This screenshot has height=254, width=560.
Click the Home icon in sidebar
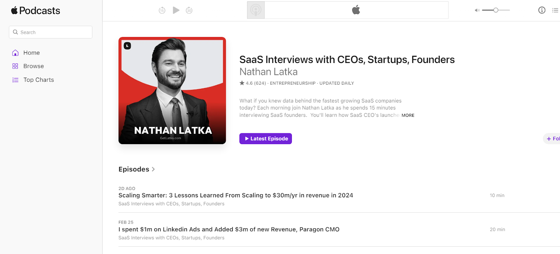(15, 53)
